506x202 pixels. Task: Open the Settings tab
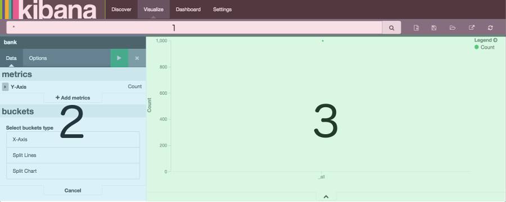[x=222, y=10]
